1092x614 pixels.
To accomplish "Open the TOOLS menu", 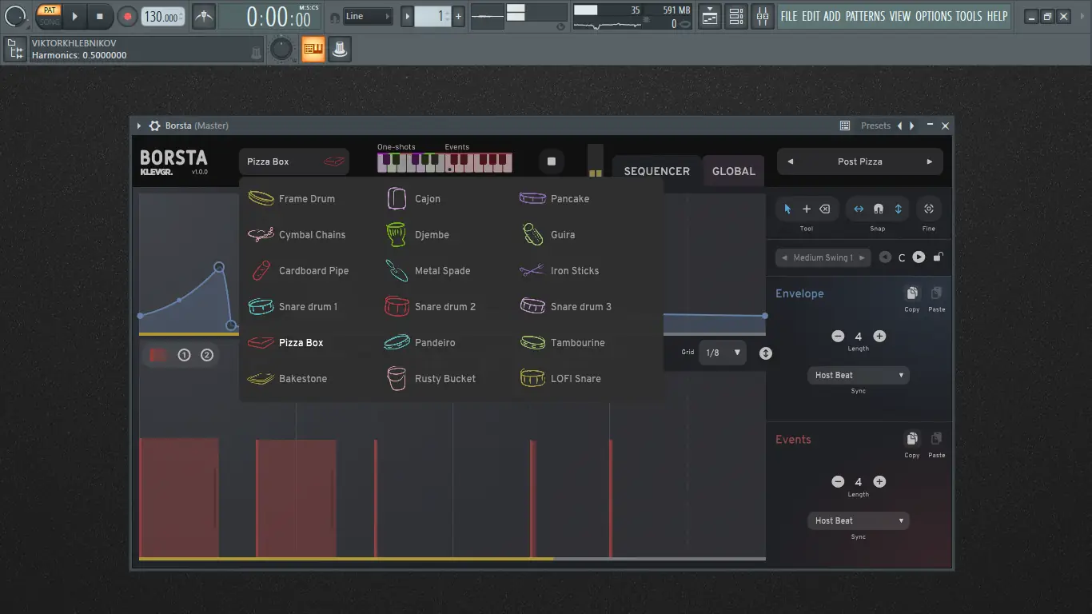I will coord(969,16).
